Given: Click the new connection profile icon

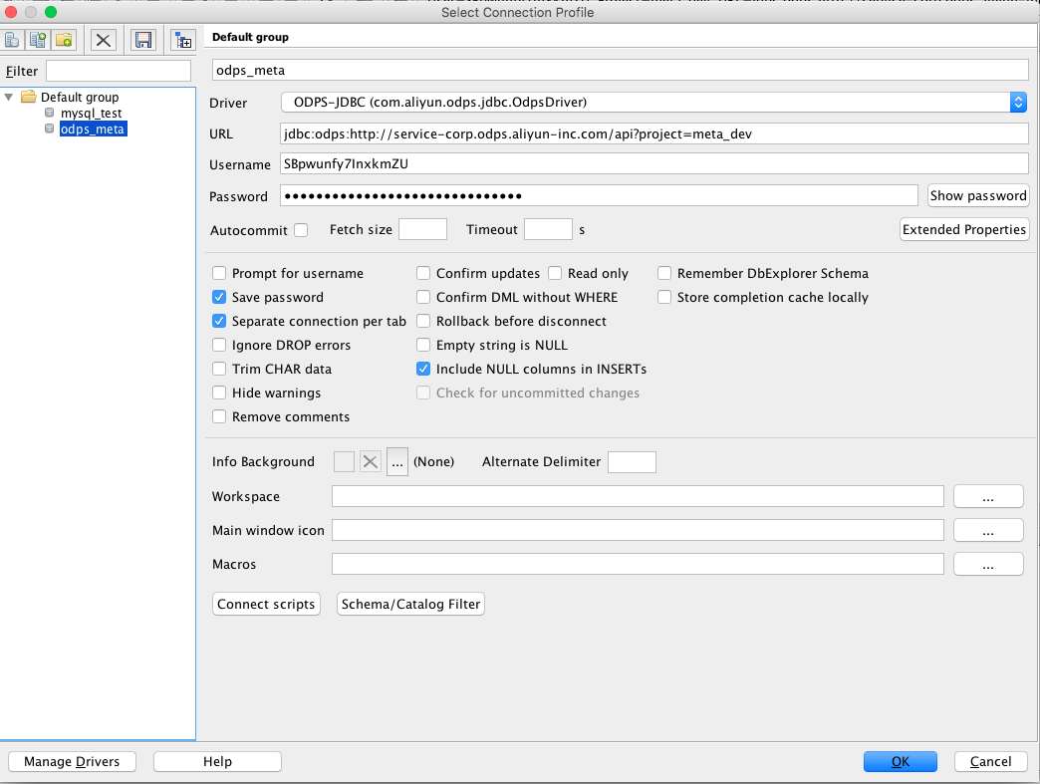Looking at the screenshot, I should 11,40.
